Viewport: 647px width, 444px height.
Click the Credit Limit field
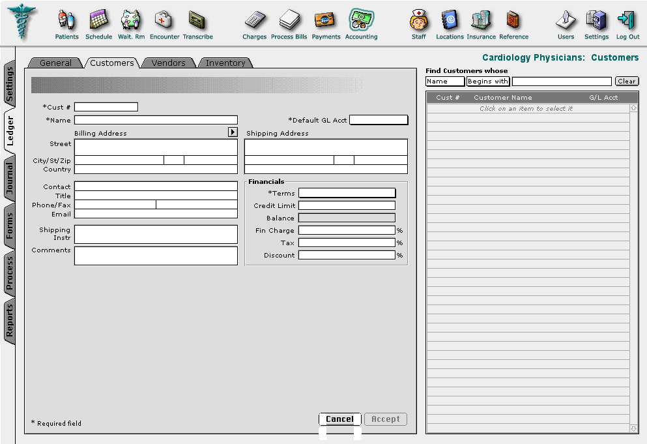[x=347, y=205]
